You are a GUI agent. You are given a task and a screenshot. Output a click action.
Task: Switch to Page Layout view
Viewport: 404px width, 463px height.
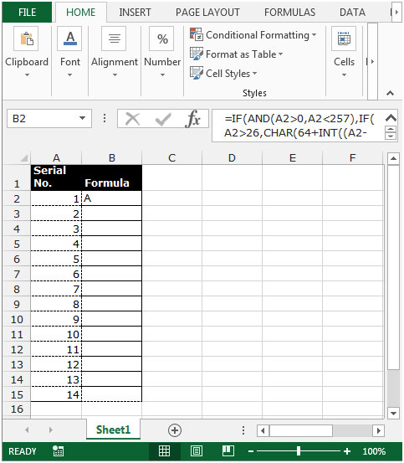[x=197, y=451]
